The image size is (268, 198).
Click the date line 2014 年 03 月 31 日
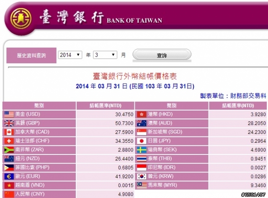101,86
